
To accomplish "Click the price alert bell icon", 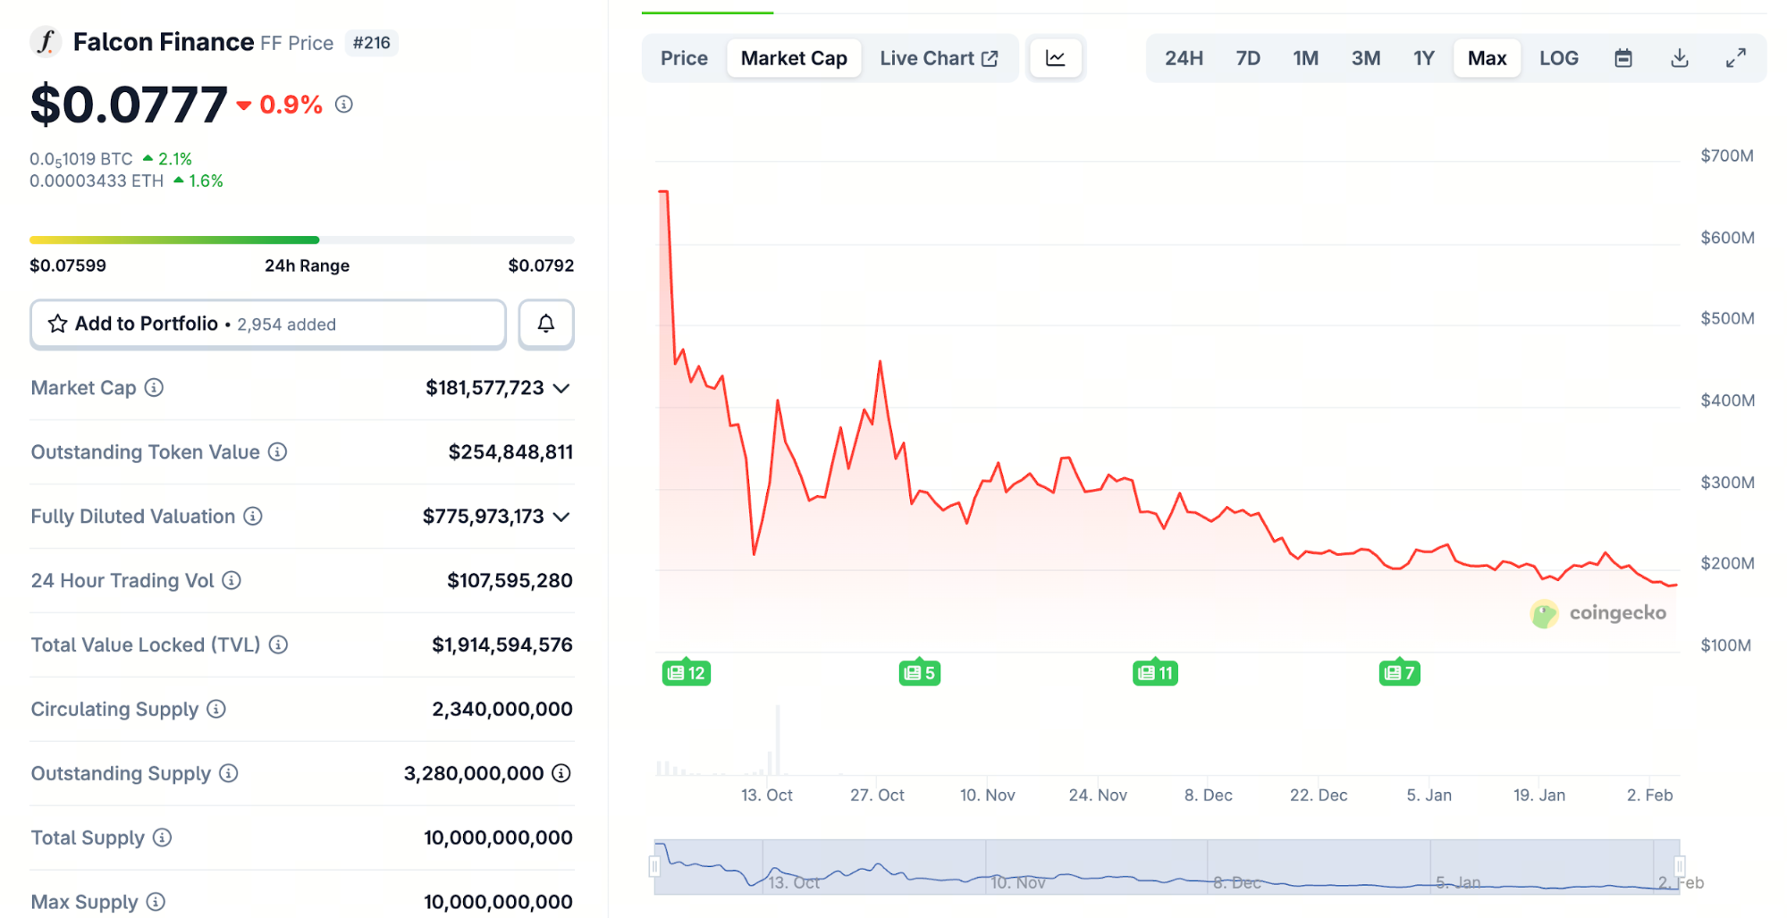I will (545, 324).
